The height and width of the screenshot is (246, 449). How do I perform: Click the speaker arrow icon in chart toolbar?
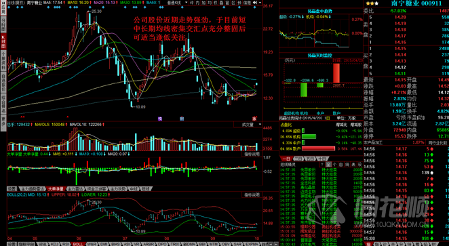pos(255,3)
